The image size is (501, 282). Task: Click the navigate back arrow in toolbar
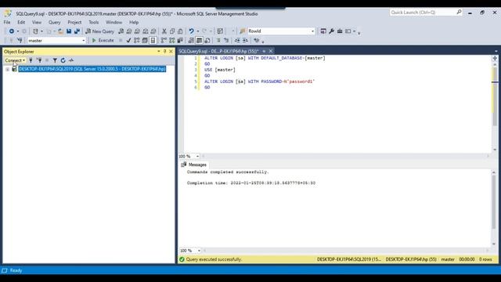12,31
